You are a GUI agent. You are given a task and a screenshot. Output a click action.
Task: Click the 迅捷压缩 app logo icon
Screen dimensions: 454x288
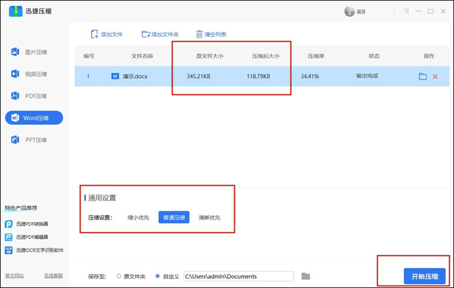[16, 11]
